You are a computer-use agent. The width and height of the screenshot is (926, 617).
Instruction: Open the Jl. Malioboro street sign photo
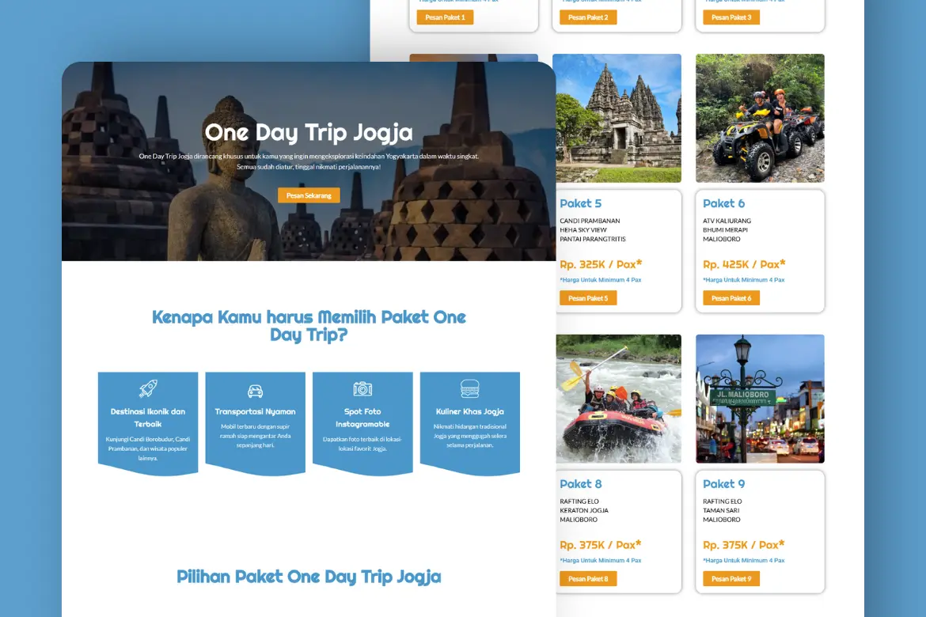click(760, 399)
